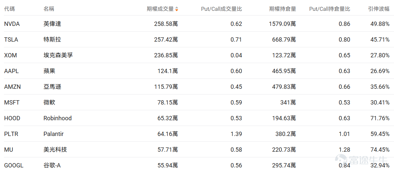The width and height of the screenshot is (394, 172).
Task: Sort by Put/Call成交量比 header
Action: click(x=222, y=9)
